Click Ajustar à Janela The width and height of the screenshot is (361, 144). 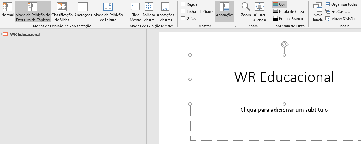pos(259,11)
